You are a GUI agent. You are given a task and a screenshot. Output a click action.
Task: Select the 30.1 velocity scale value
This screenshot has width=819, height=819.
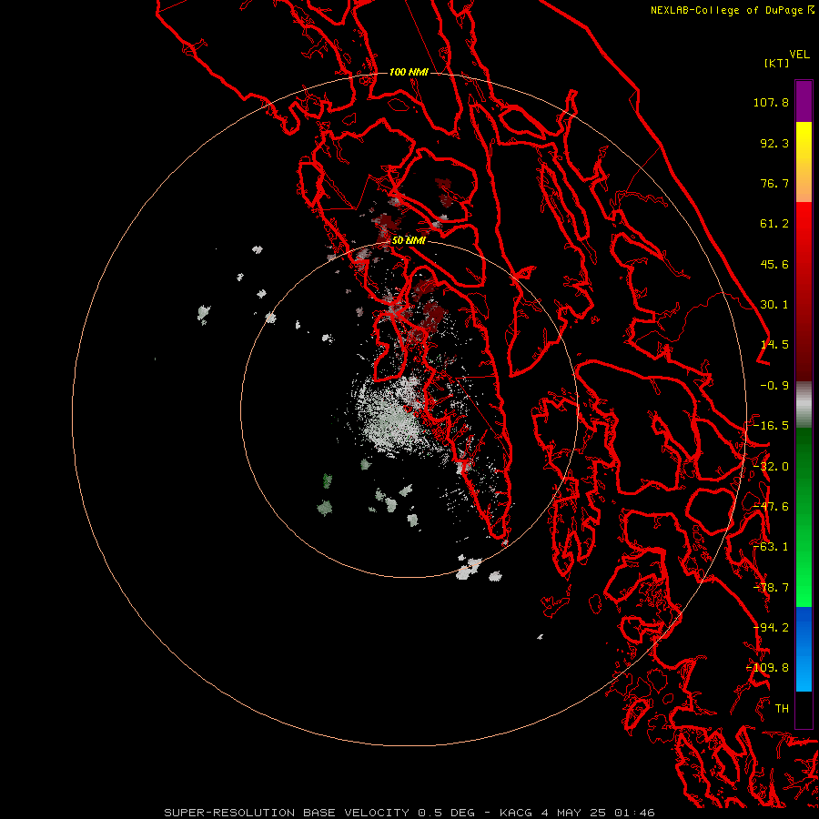tap(774, 305)
